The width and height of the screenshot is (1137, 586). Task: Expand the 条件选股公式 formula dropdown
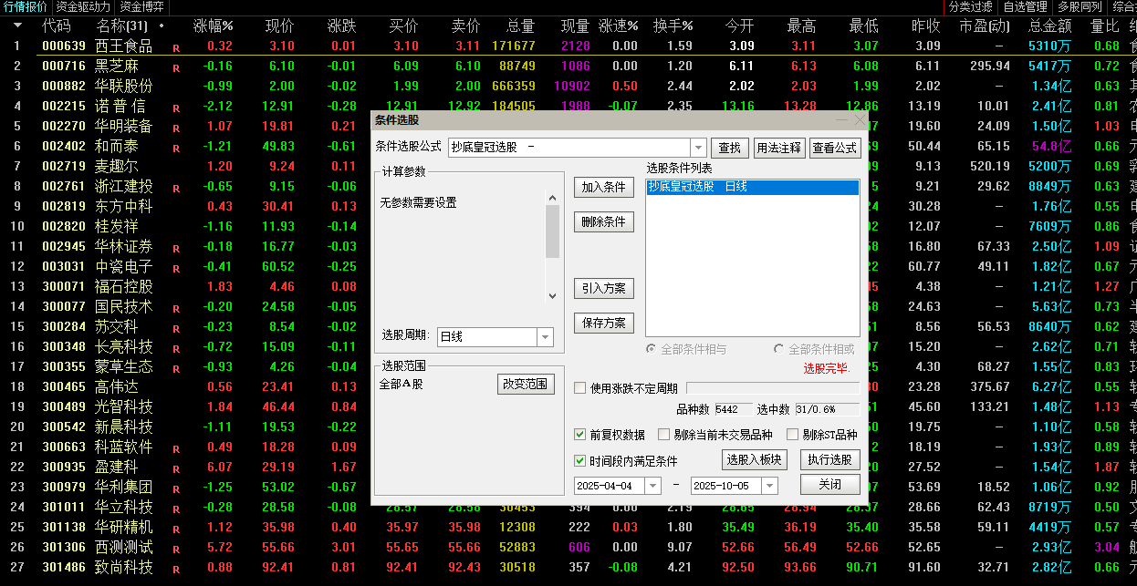[698, 148]
